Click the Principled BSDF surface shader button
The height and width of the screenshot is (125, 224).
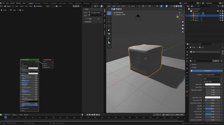point(212,75)
